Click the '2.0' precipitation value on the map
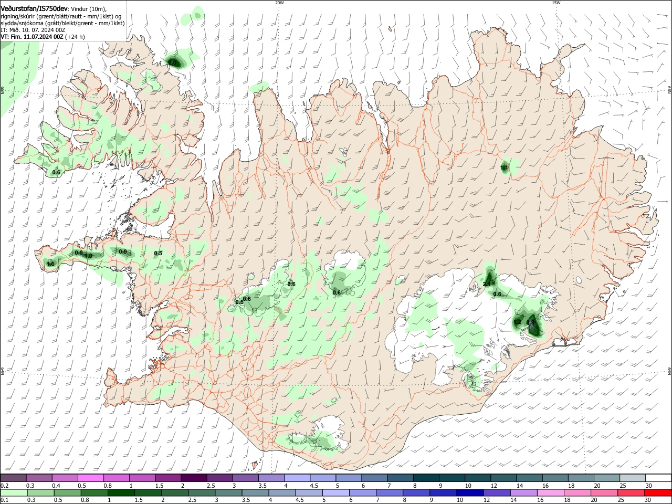 172,63
